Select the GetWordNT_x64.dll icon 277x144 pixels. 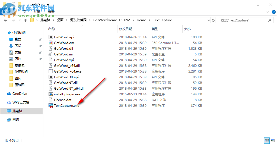(51, 88)
